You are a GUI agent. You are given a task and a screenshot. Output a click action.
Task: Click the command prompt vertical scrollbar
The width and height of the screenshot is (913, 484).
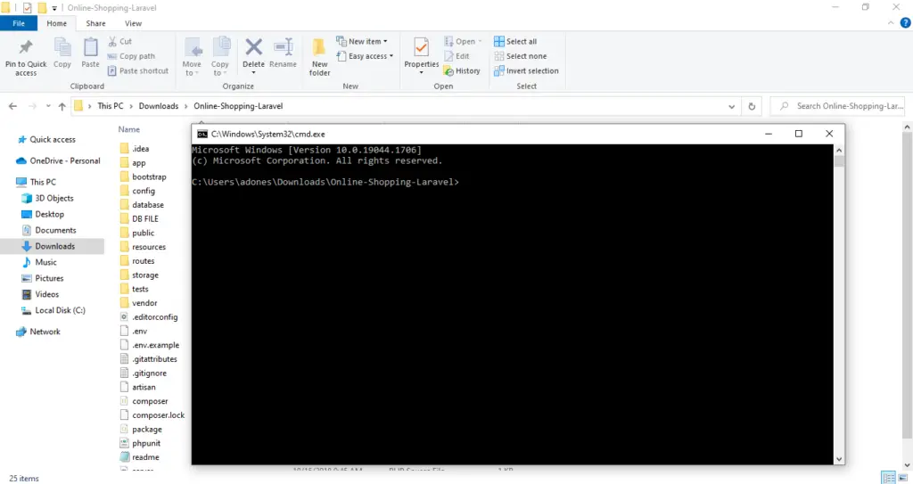(x=838, y=303)
